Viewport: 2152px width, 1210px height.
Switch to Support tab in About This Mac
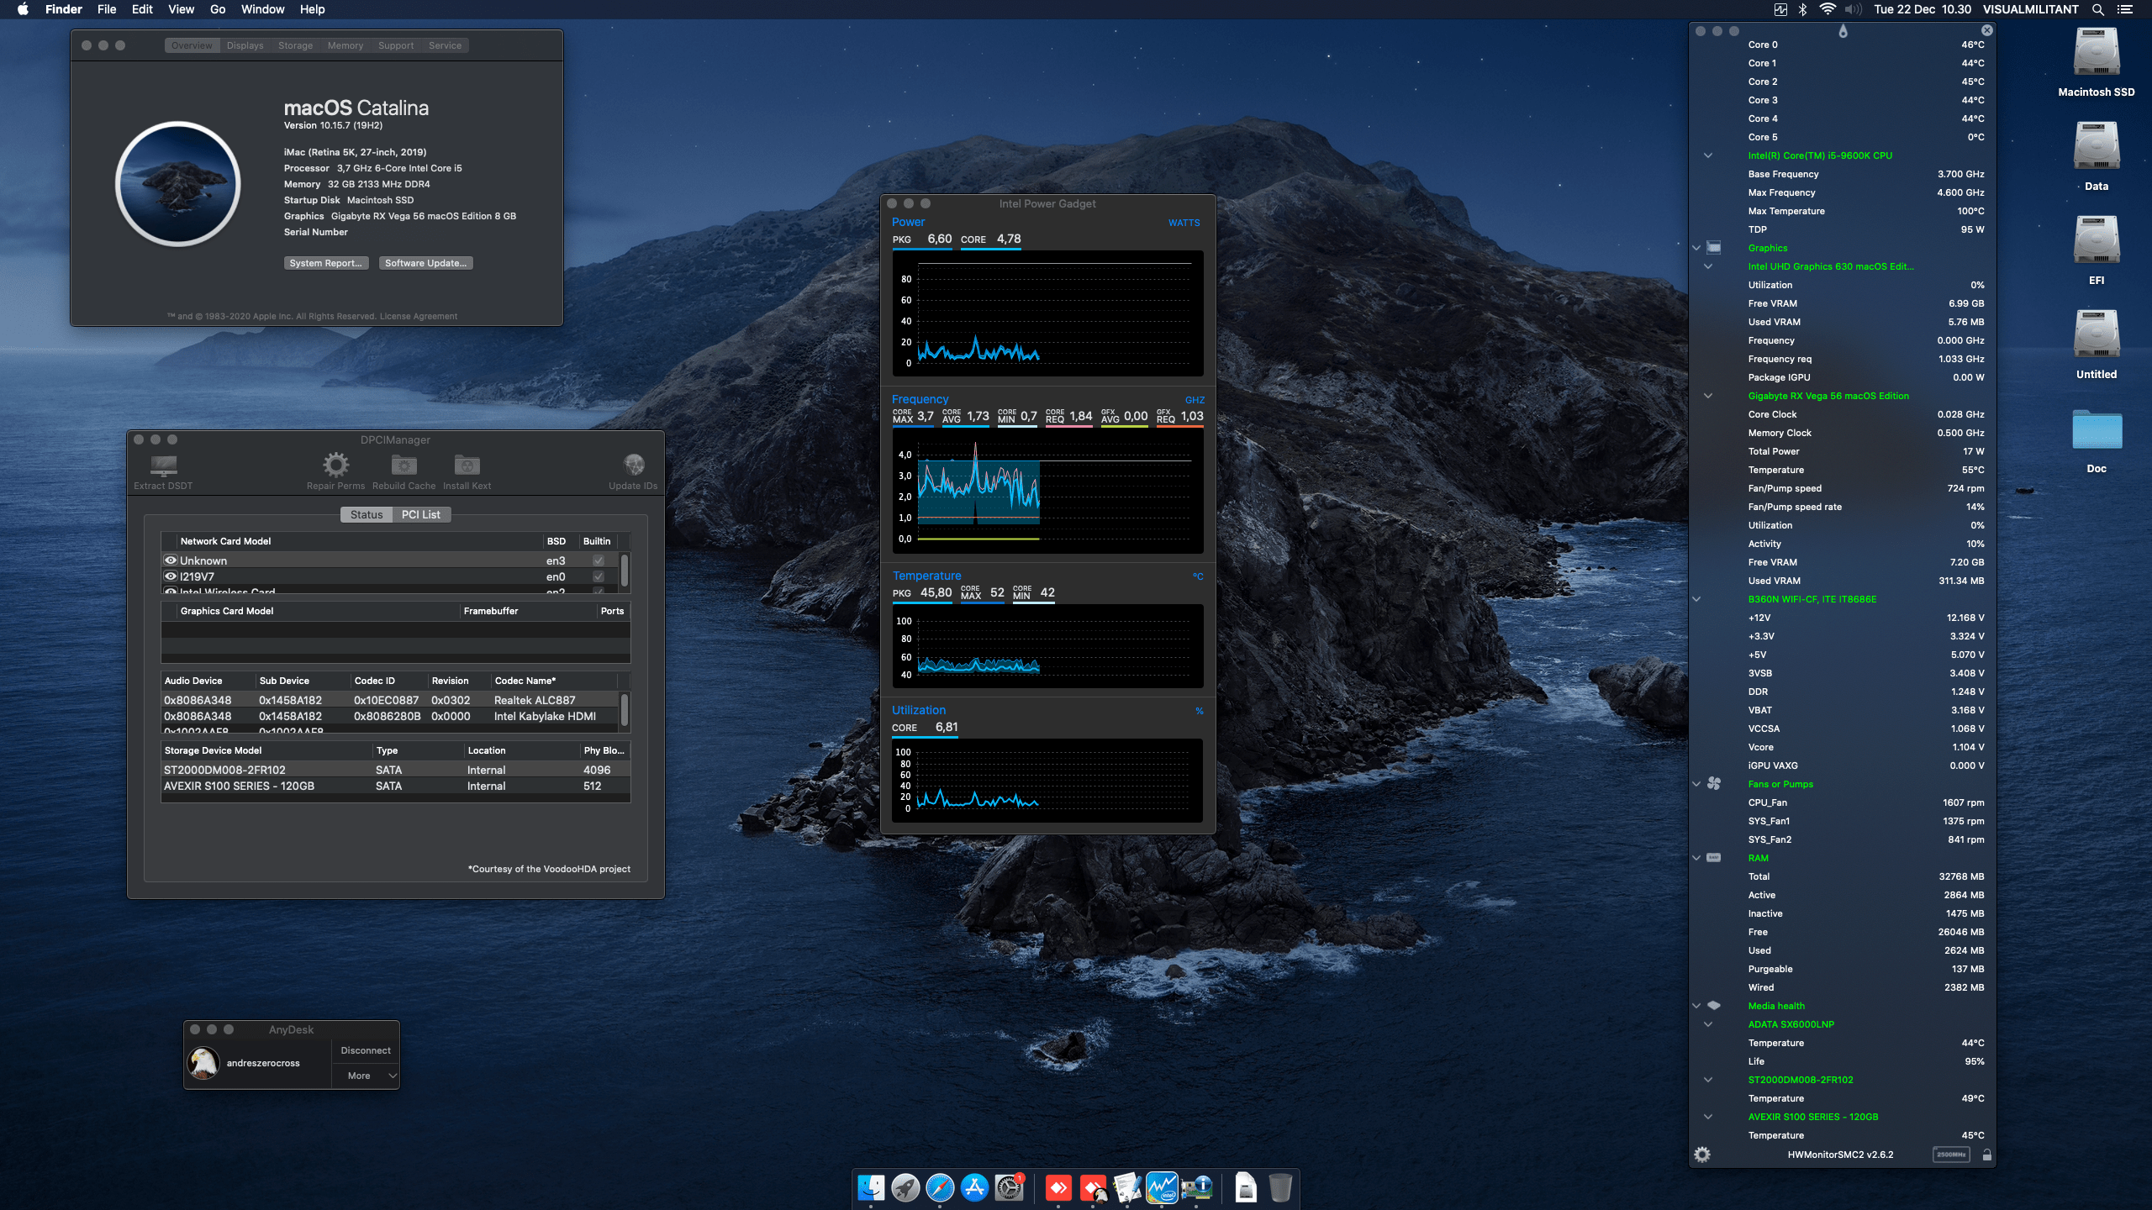point(396,45)
